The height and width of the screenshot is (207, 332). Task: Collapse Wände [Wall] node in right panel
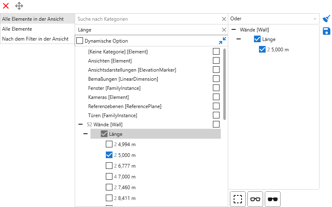234,29
